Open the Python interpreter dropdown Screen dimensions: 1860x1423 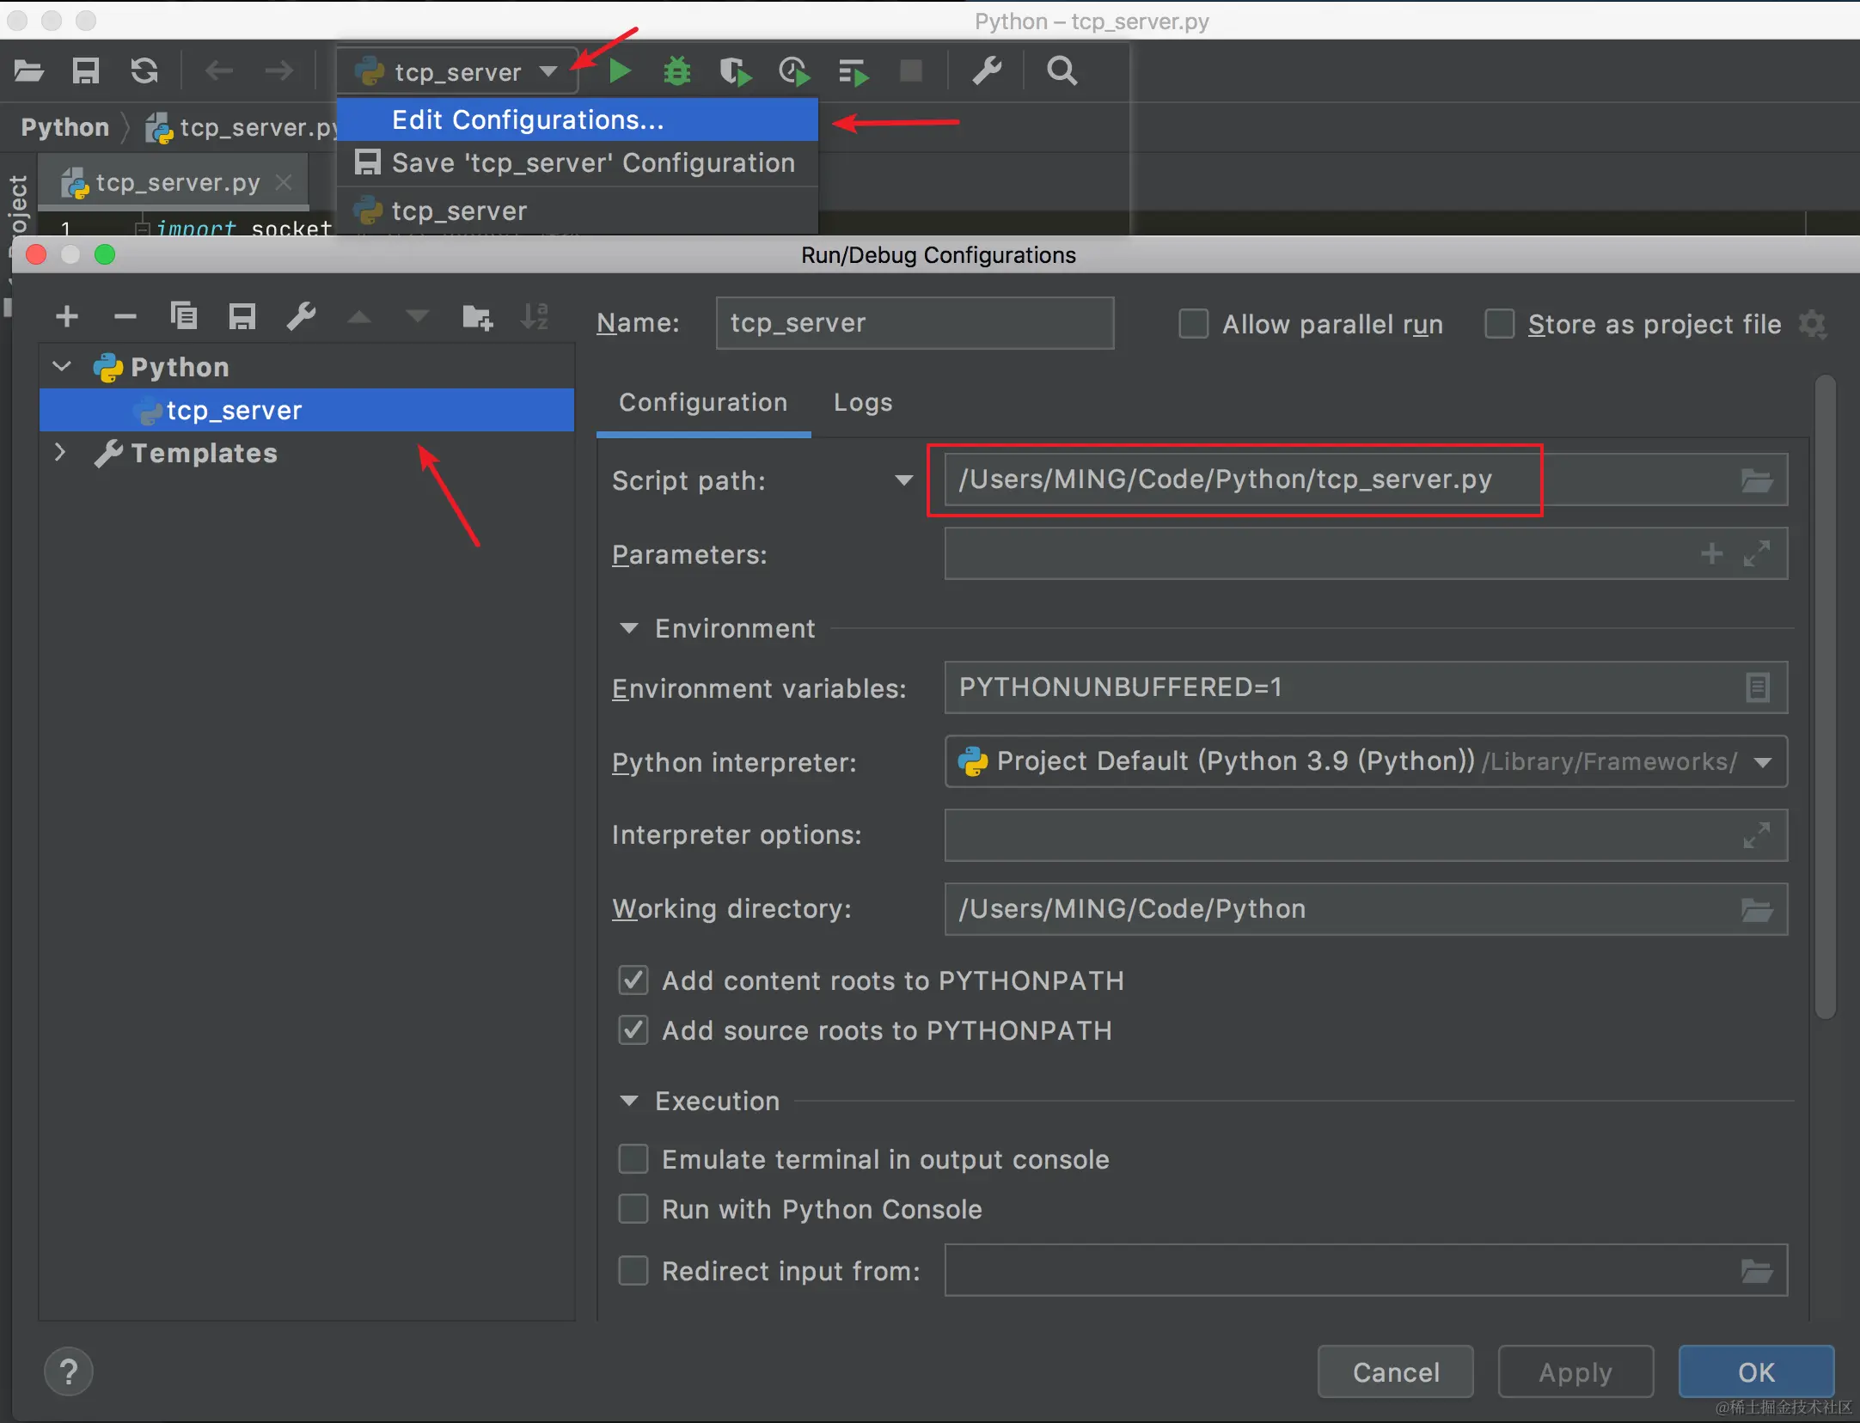click(1763, 762)
